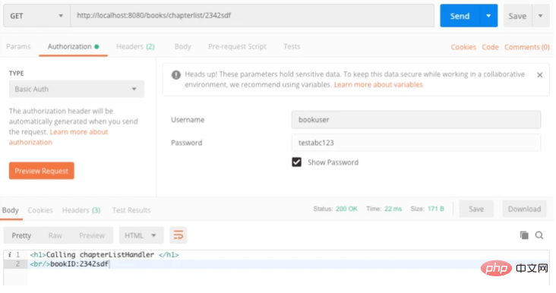Dismiss the Heads up warning banner

point(539,75)
